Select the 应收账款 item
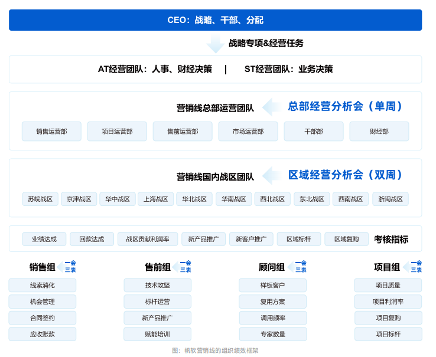This screenshot has height=357, width=436. point(43,334)
